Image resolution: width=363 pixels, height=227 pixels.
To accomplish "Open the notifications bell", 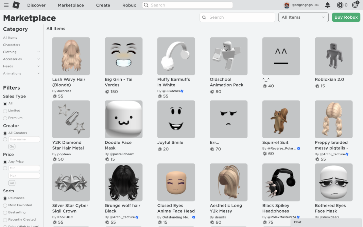I will click(x=328, y=5).
